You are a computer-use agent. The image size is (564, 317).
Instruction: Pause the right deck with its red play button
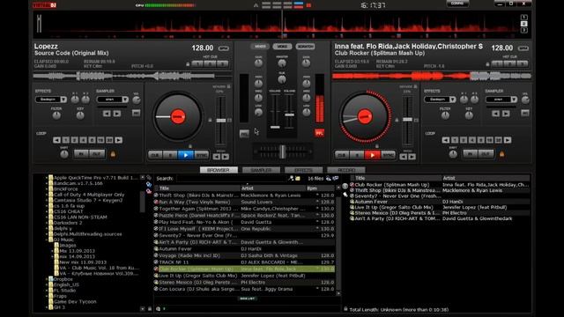(372, 155)
